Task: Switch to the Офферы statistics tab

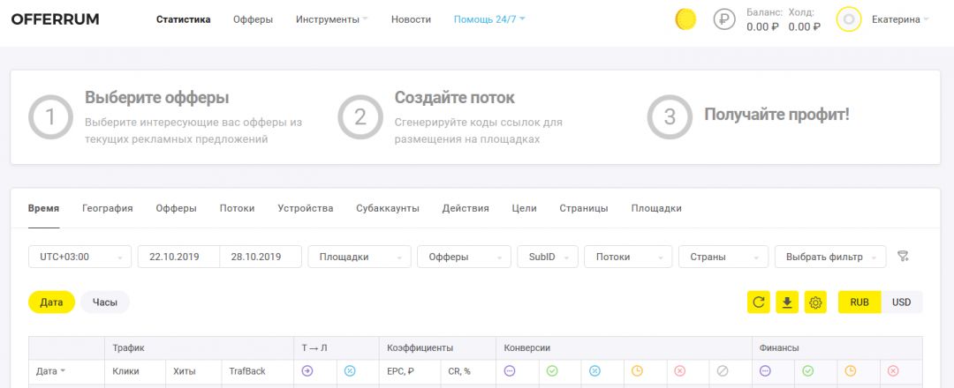Action: [177, 208]
